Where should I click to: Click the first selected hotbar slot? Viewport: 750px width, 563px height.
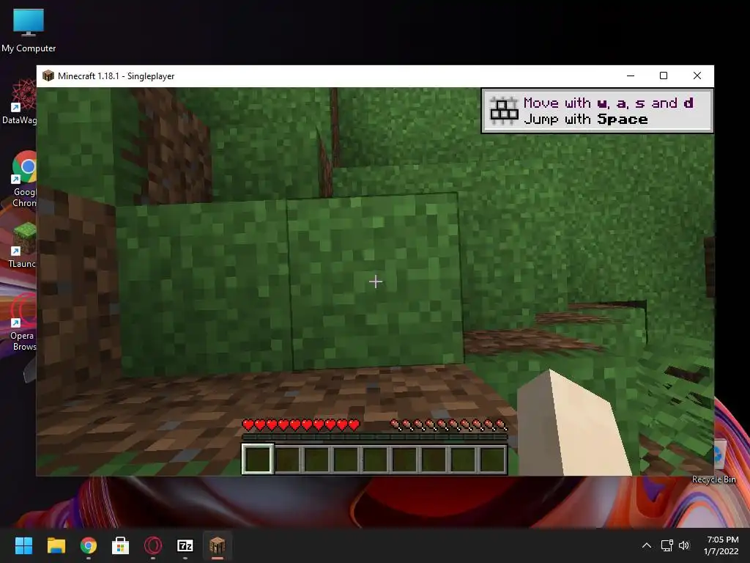tap(258, 459)
